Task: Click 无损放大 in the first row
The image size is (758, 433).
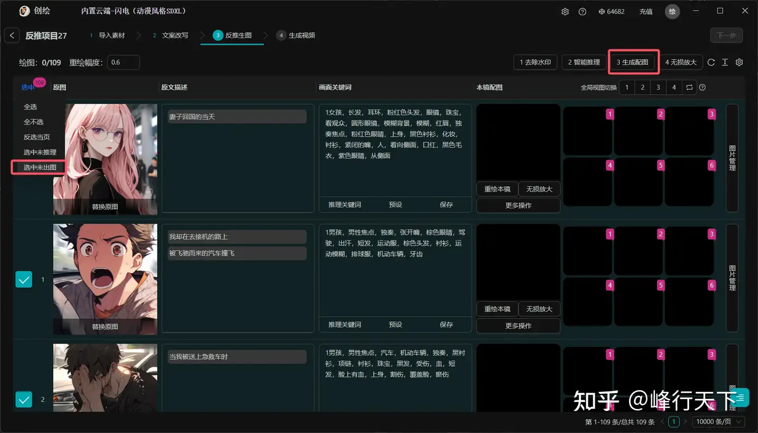Action: coord(540,189)
